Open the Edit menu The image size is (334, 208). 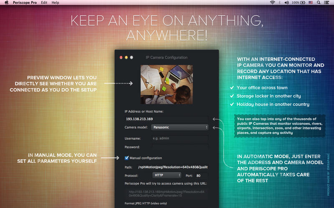[x=44, y=2]
